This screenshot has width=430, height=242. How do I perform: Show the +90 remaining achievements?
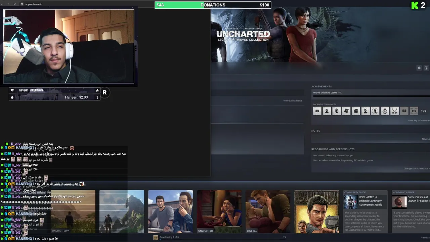pyautogui.click(x=423, y=111)
